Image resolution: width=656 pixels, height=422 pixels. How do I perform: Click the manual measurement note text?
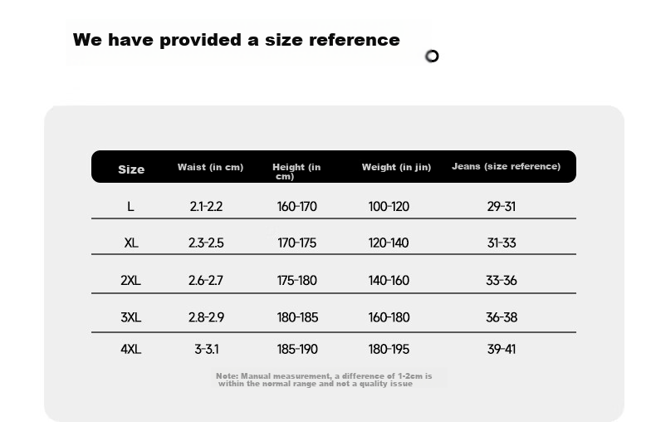tap(324, 380)
